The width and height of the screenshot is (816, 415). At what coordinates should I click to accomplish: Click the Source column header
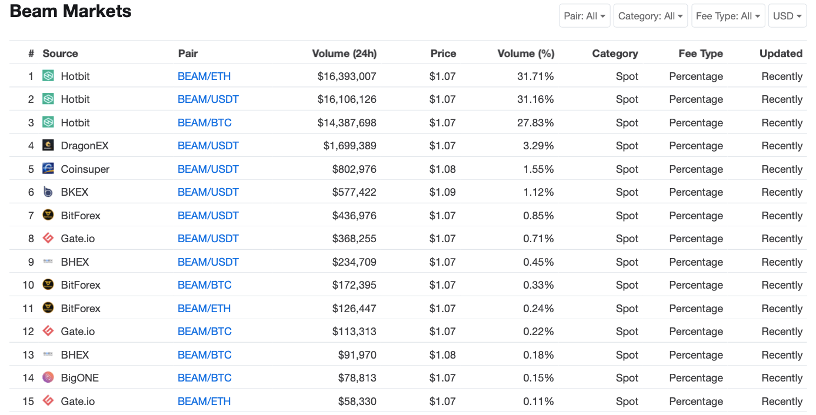click(60, 53)
